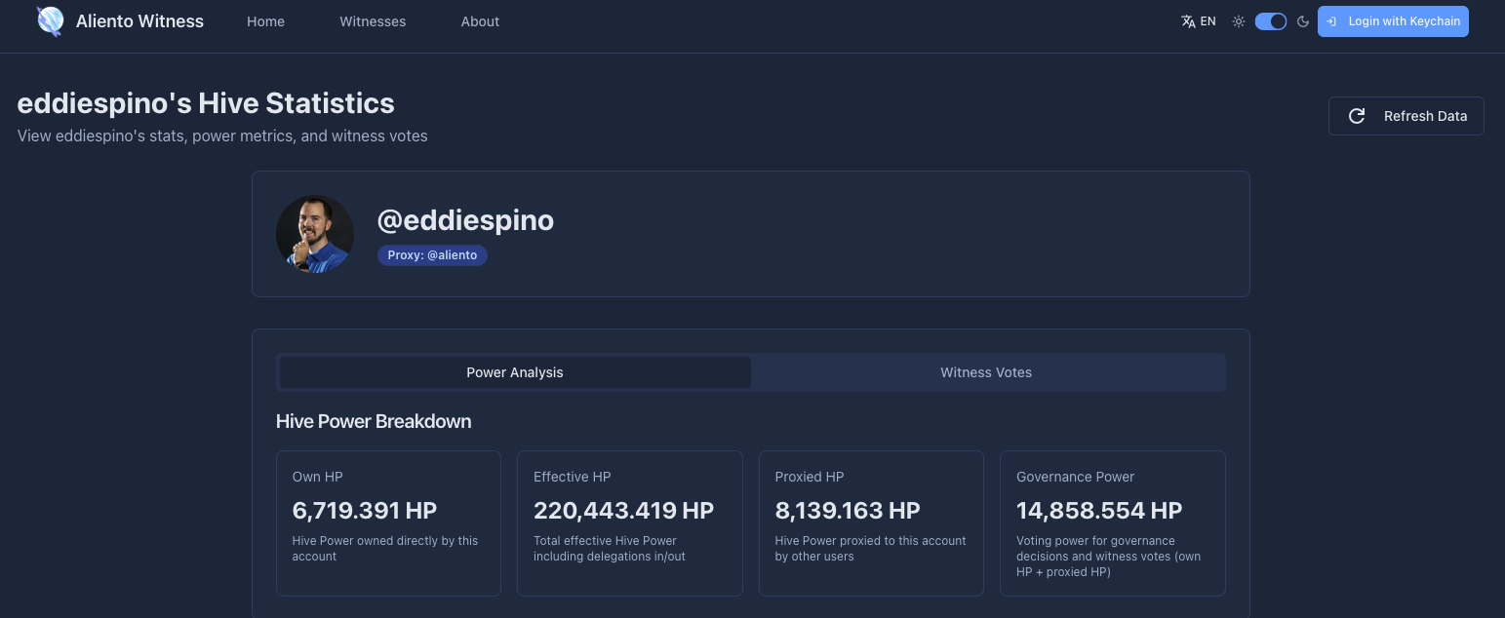Click the login arrow icon in Keychain button
Viewport: 1505px width, 618px height.
click(1331, 21)
